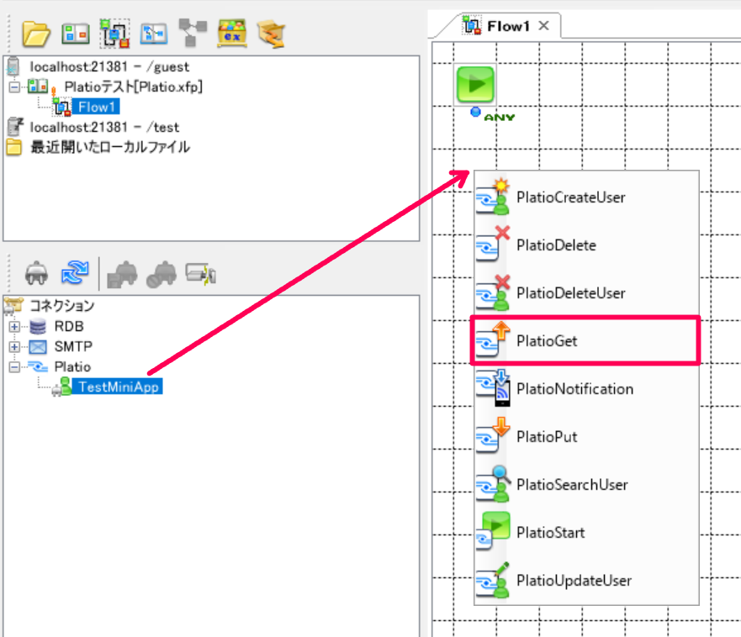The image size is (741, 637).
Task: Choose PlatioPut from the popup menu
Action: pyautogui.click(x=586, y=436)
